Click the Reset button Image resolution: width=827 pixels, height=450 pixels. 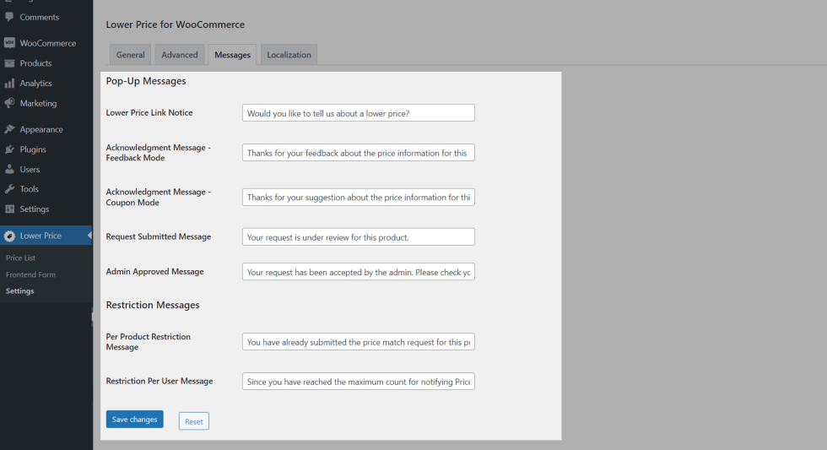click(193, 421)
